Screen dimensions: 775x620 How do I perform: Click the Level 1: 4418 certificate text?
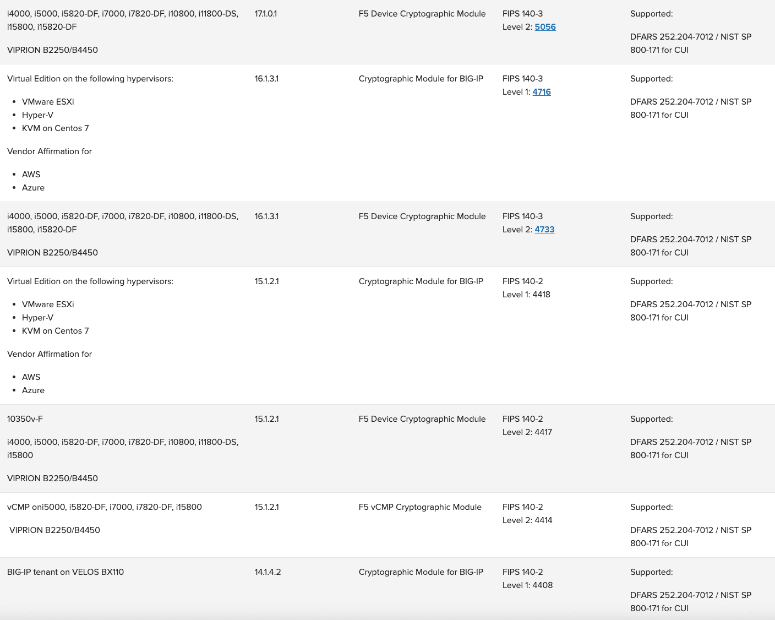pyautogui.click(x=526, y=295)
